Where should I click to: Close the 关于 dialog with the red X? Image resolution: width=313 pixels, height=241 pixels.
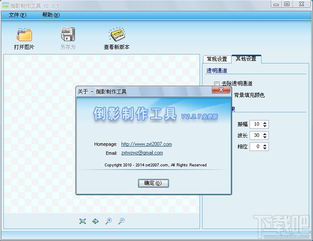click(221, 90)
